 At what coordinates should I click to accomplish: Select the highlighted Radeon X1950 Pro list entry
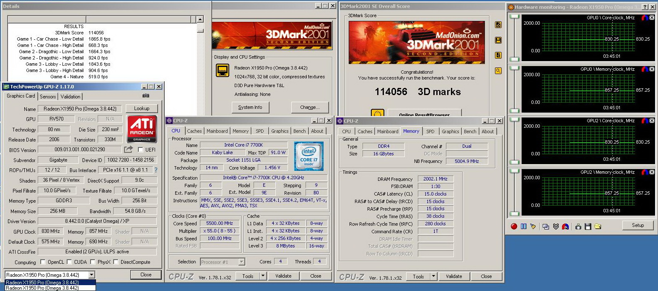pyautogui.click(x=50, y=283)
